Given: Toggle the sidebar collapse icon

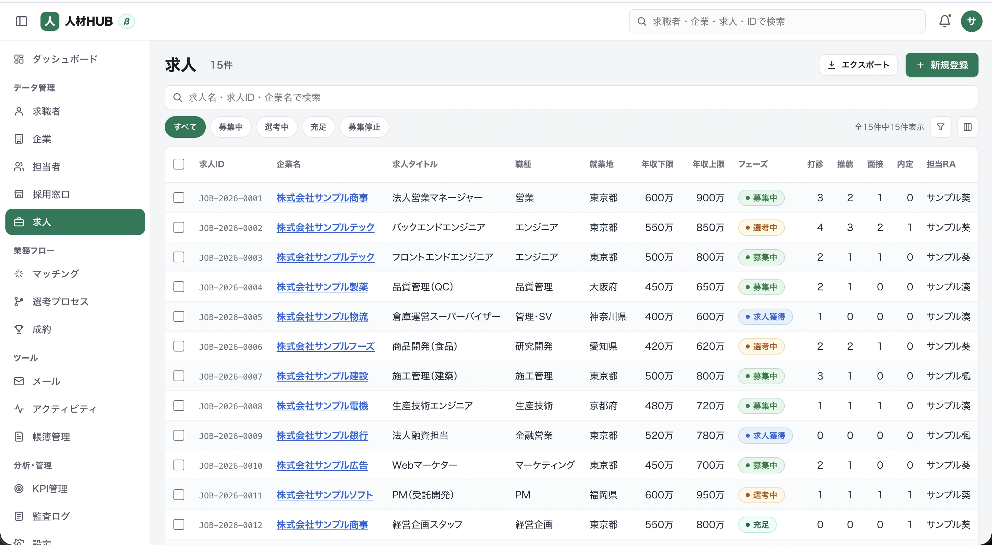Looking at the screenshot, I should [x=22, y=21].
